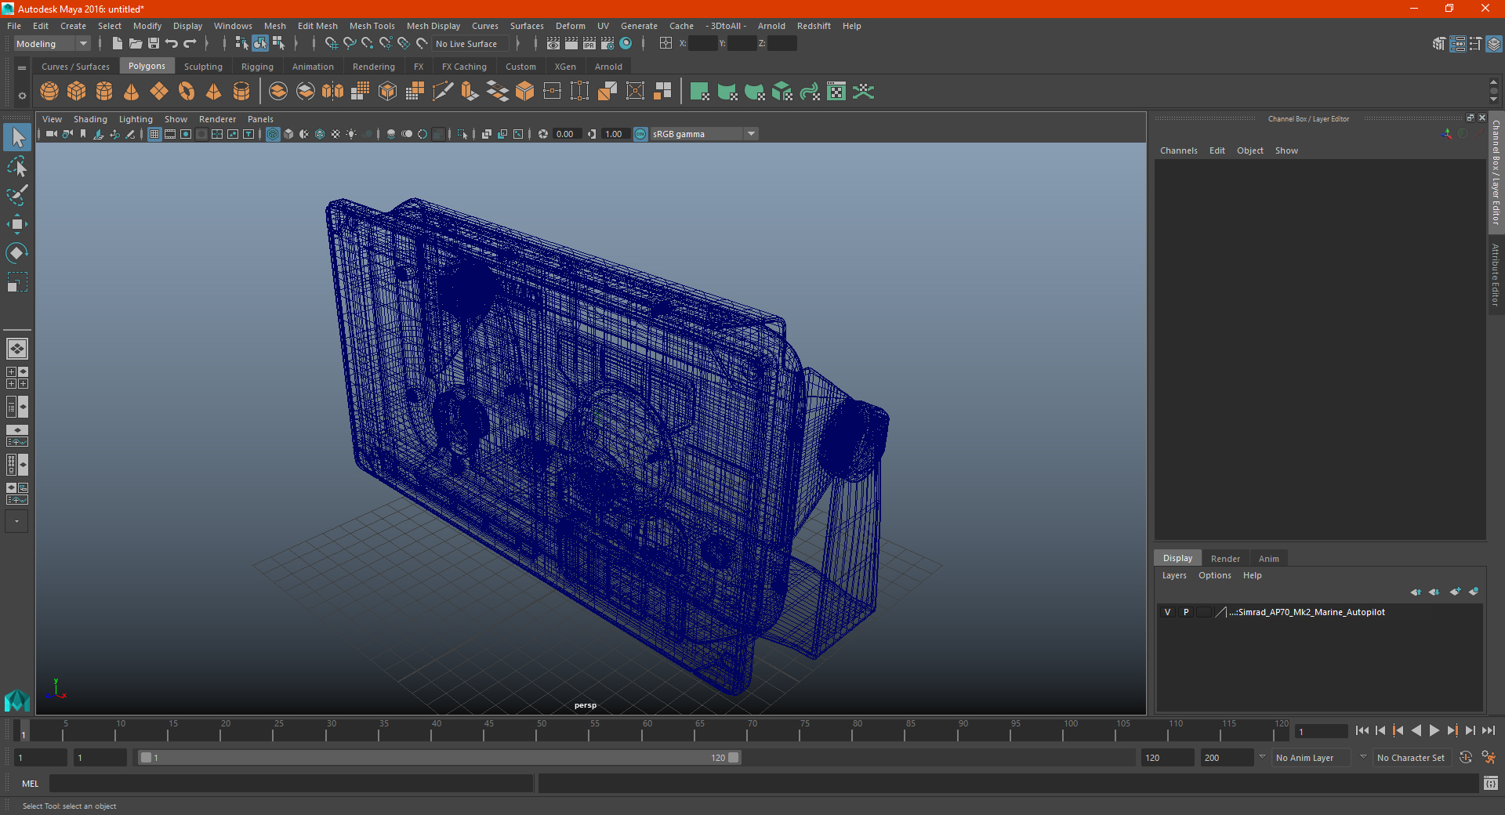Activate the Select tool arrow
1505x815 pixels.
point(16,138)
